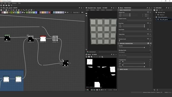Click the camera screenshot icon in graph toolbar

click(6, 10)
